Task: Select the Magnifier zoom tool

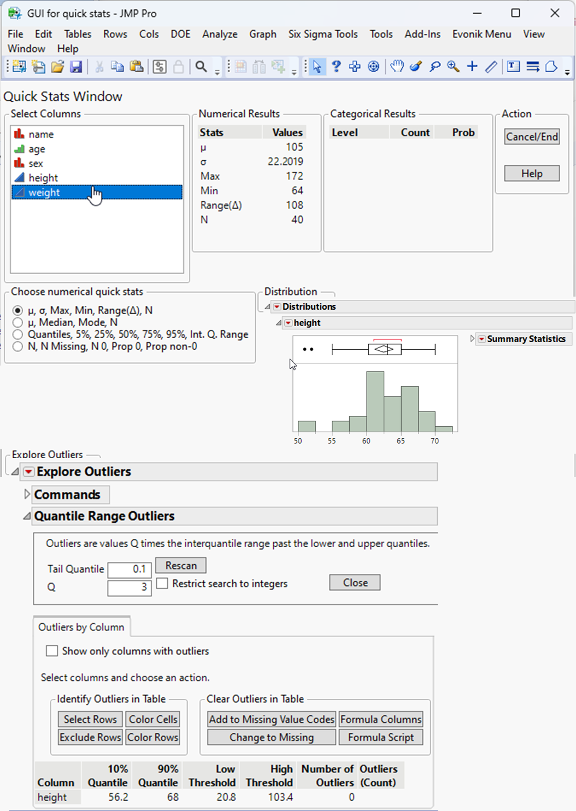Action: pos(453,66)
